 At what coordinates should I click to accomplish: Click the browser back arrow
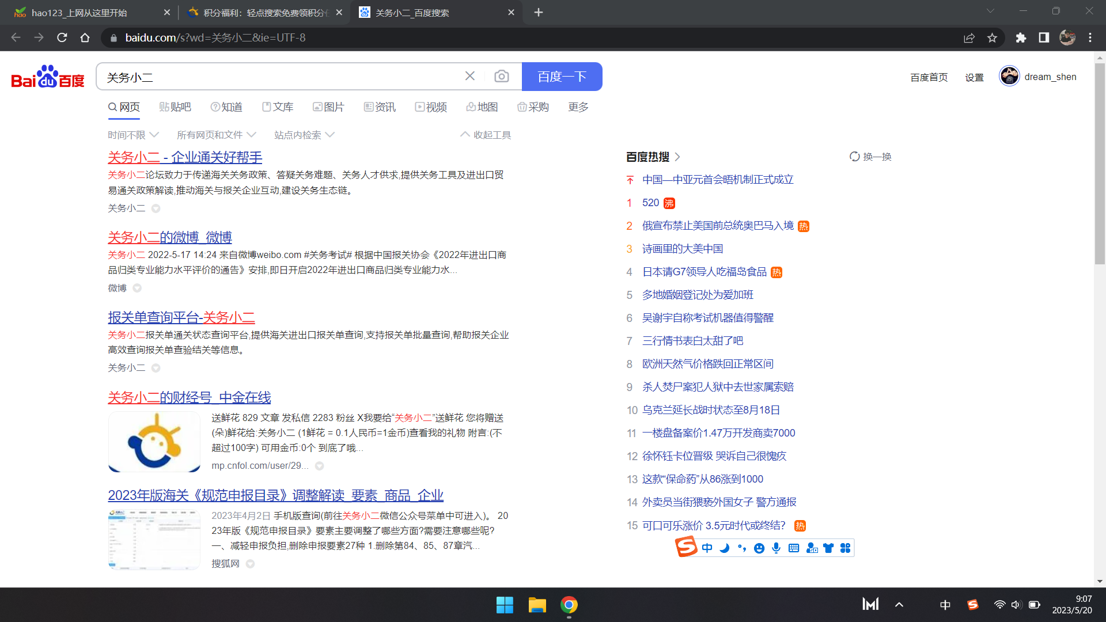[16, 37]
